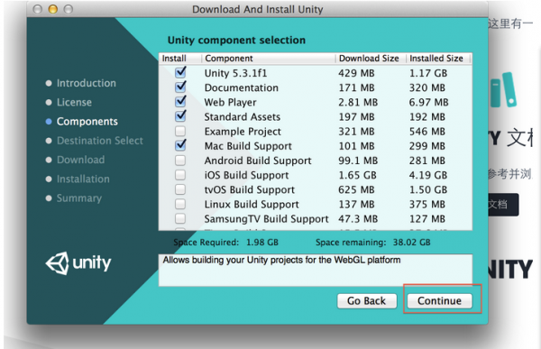Select the SamsungTV Build Support name
The image size is (541, 349).
(x=266, y=219)
